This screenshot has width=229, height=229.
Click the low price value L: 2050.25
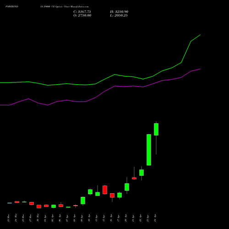point(119,15)
